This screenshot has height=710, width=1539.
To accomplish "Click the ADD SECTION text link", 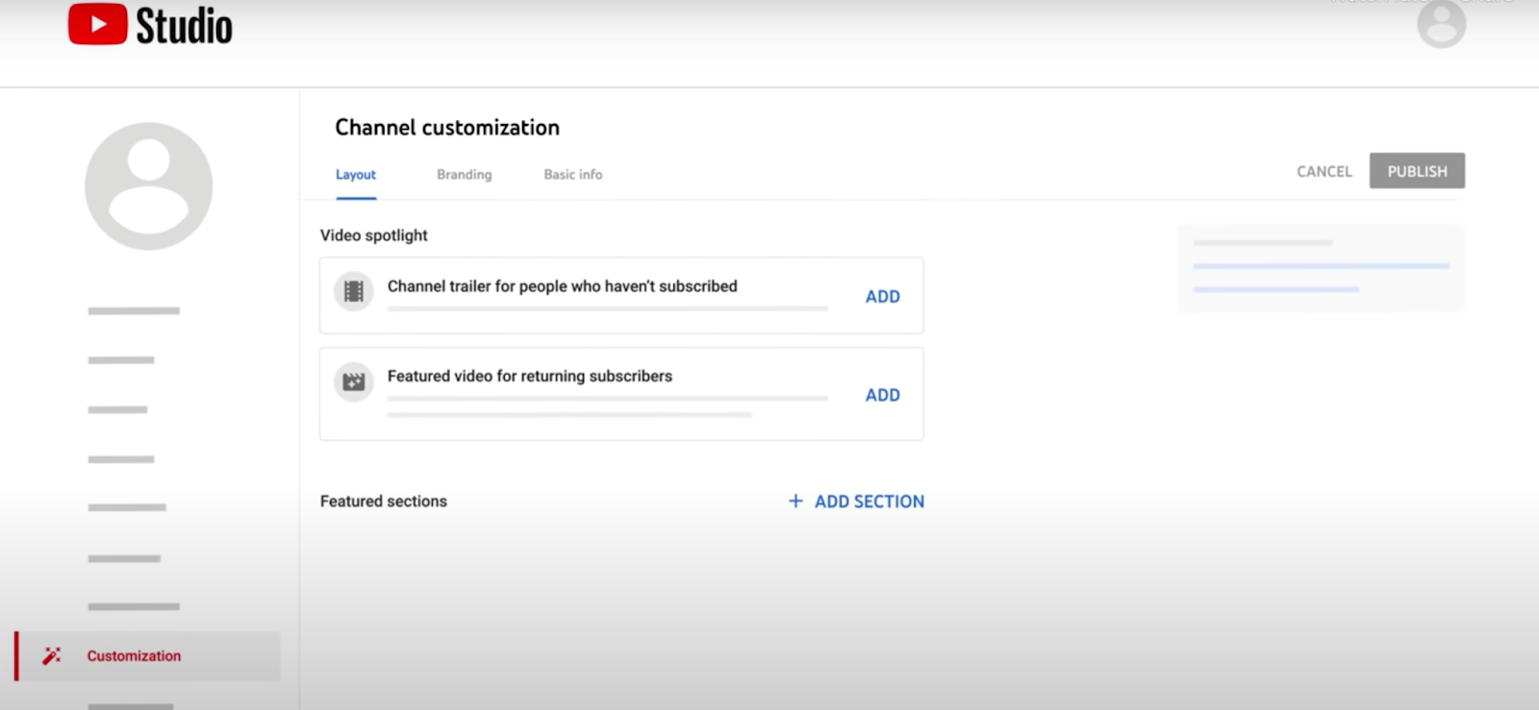I will click(869, 502).
